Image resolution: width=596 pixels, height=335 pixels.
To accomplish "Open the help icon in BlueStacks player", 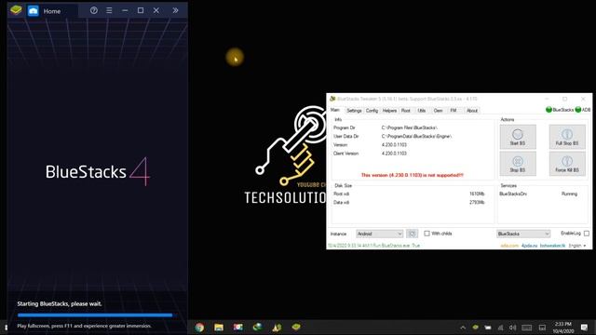I will tap(93, 10).
